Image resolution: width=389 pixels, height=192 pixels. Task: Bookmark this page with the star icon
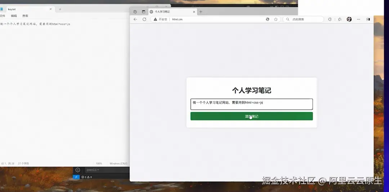click(x=276, y=19)
